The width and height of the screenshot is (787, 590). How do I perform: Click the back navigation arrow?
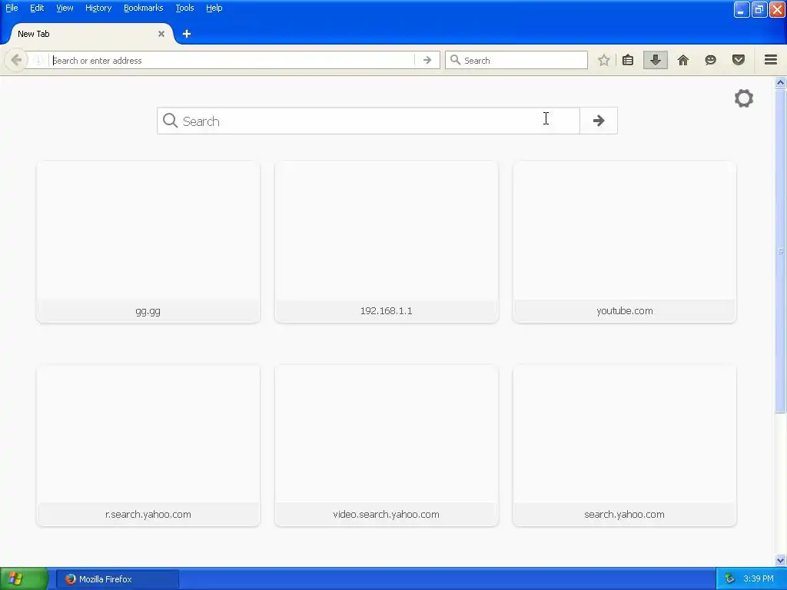16,60
